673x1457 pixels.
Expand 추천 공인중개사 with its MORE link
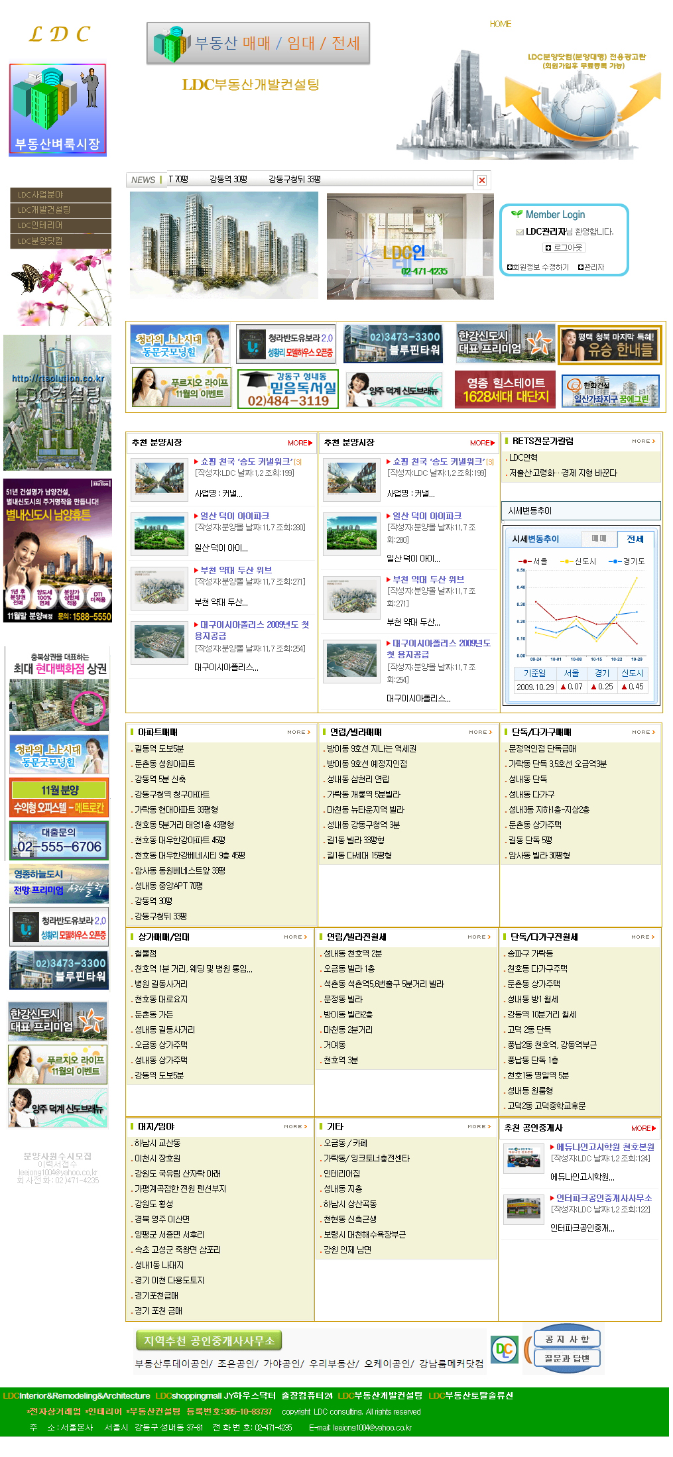pyautogui.click(x=643, y=1128)
